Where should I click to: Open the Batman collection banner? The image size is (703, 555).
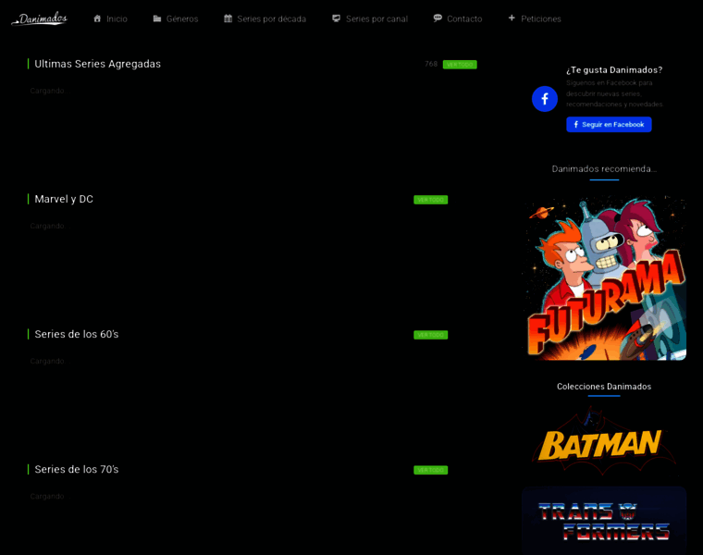[604, 441]
